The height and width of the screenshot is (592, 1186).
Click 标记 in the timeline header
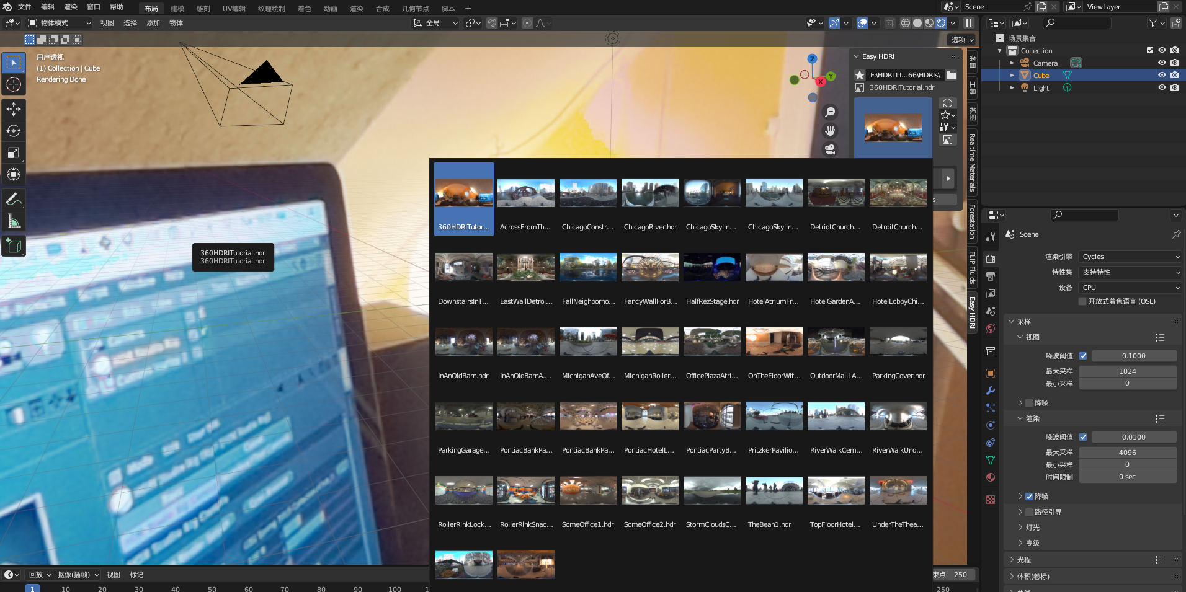(x=136, y=575)
